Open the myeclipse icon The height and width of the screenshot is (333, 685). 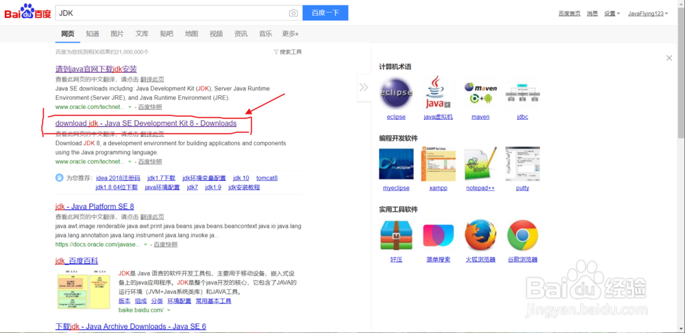(x=396, y=164)
